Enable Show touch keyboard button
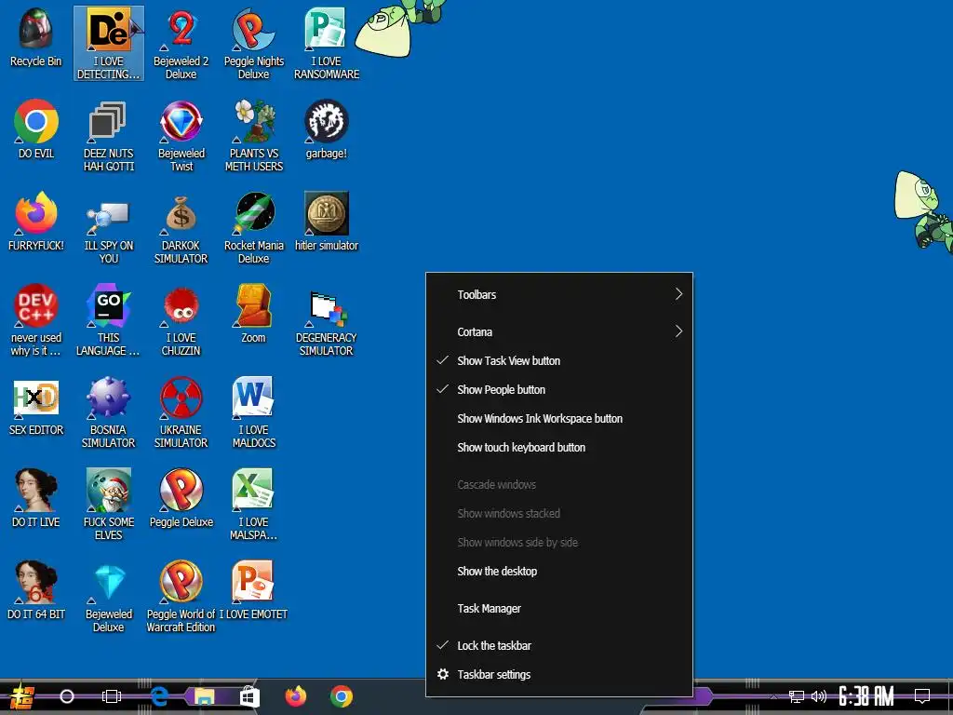953x715 pixels. [x=559, y=448]
